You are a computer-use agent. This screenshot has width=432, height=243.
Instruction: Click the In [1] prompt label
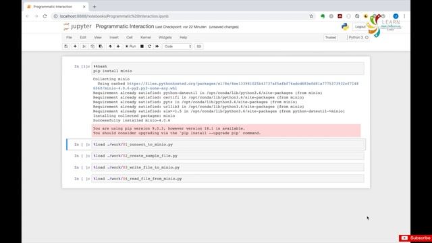[x=82, y=66]
